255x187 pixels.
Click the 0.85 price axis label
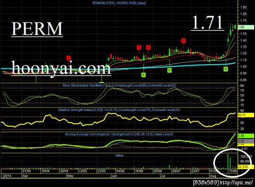(244, 80)
